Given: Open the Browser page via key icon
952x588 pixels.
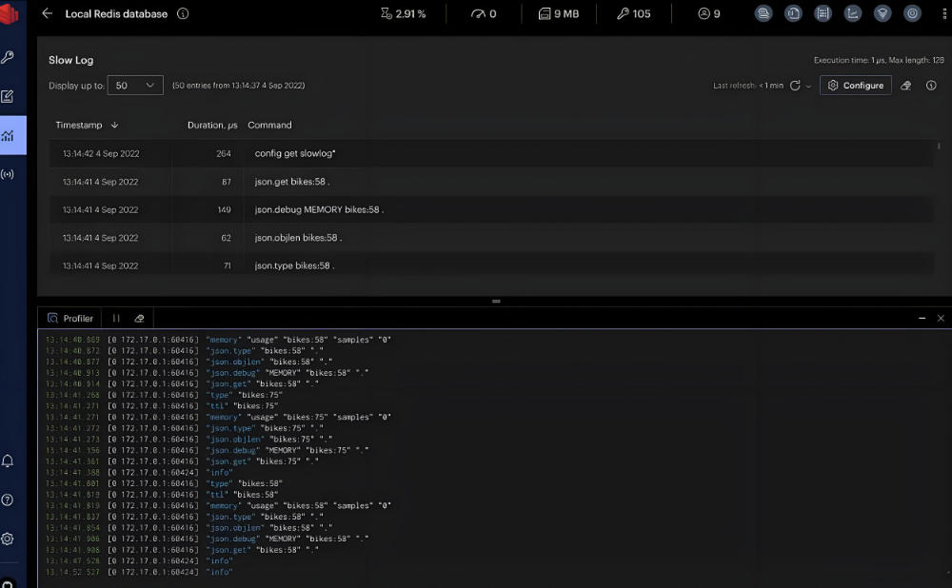Looking at the screenshot, I should pyautogui.click(x=8, y=57).
